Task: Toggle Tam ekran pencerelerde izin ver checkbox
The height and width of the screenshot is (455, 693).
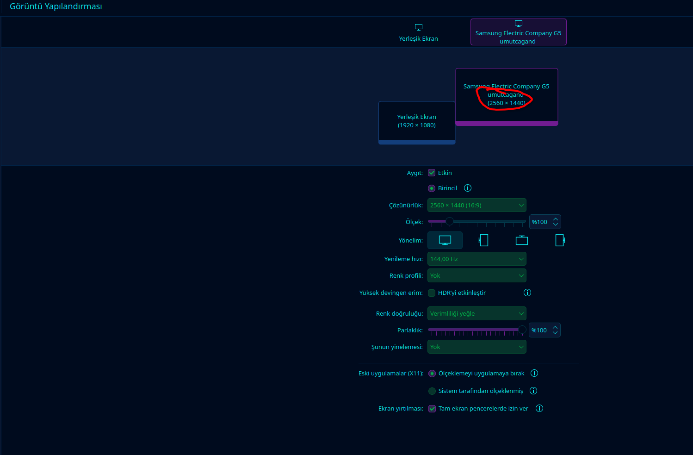Action: (x=432, y=409)
